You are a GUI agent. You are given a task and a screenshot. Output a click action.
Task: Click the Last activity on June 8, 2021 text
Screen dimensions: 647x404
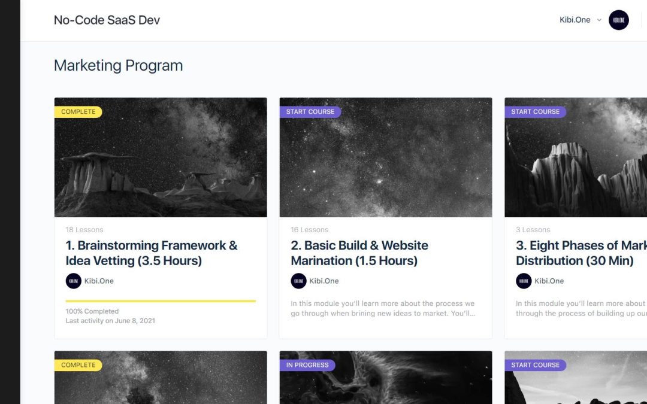[x=110, y=321]
